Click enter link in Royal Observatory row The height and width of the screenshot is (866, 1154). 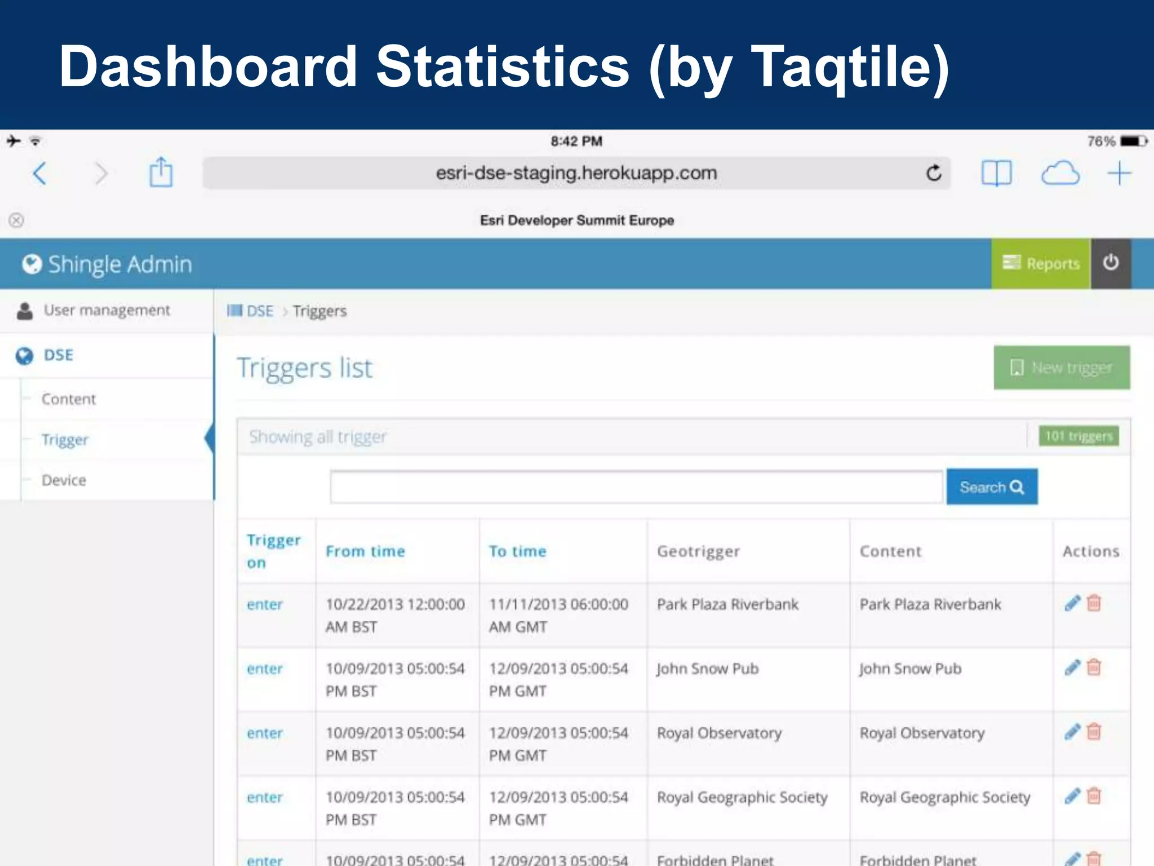click(264, 733)
